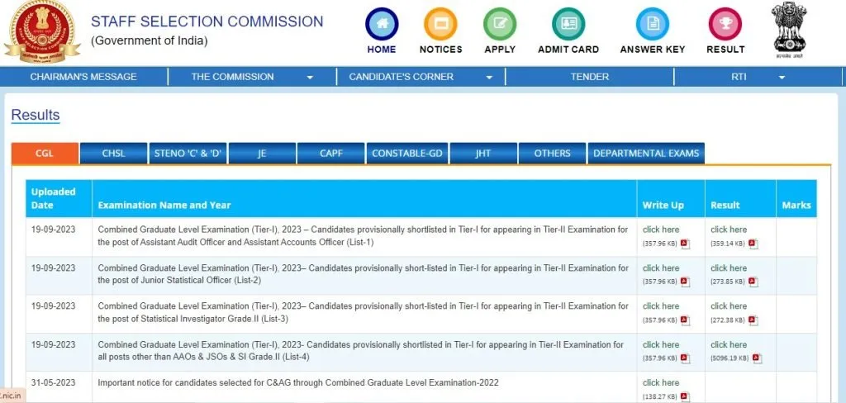Click Write Up 'click here' for List-2
846x403 pixels.
tap(661, 268)
